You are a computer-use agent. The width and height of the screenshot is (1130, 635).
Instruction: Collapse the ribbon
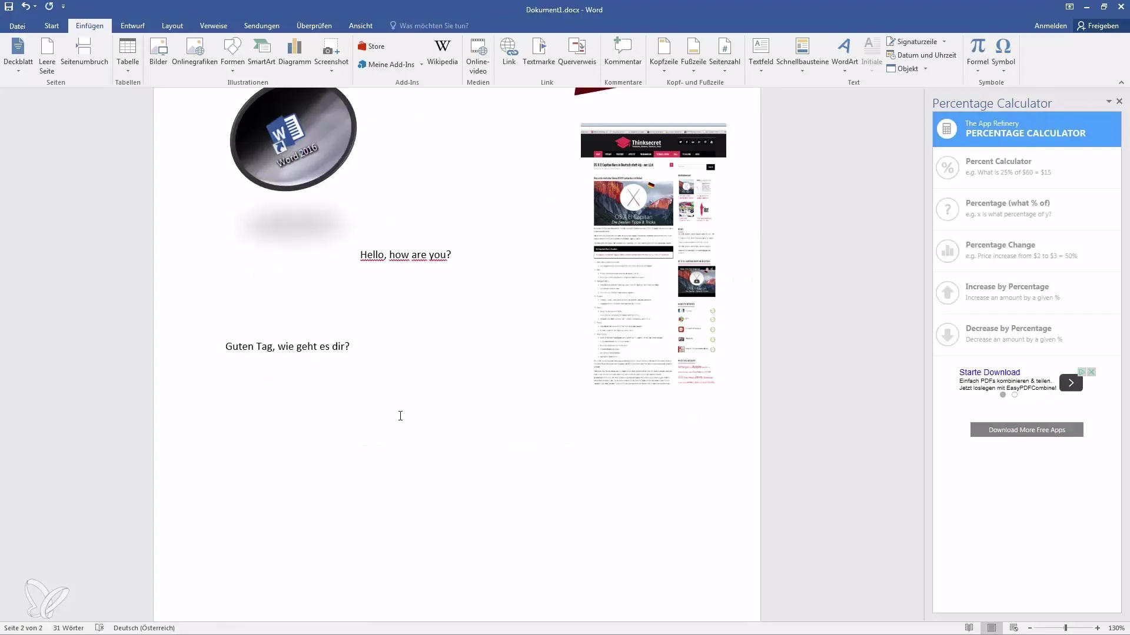[x=1121, y=82]
